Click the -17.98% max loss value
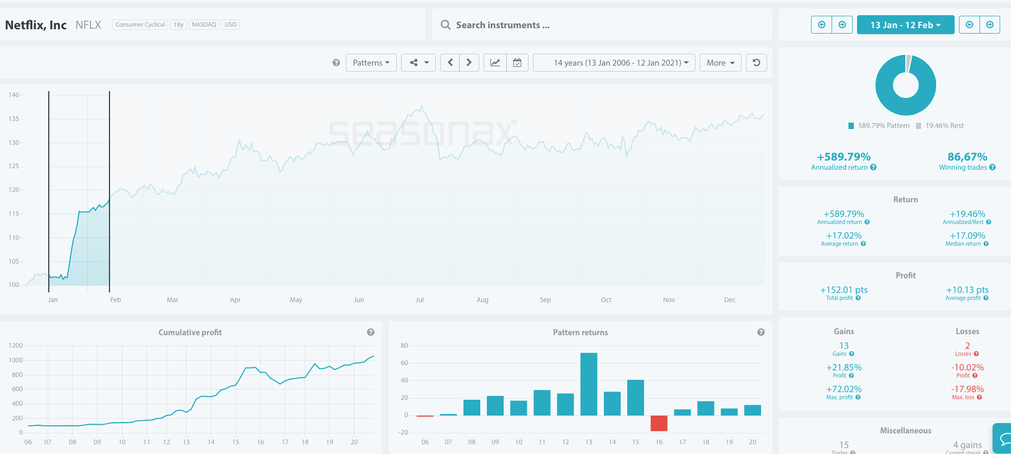The height and width of the screenshot is (454, 1011). pyautogui.click(x=968, y=389)
